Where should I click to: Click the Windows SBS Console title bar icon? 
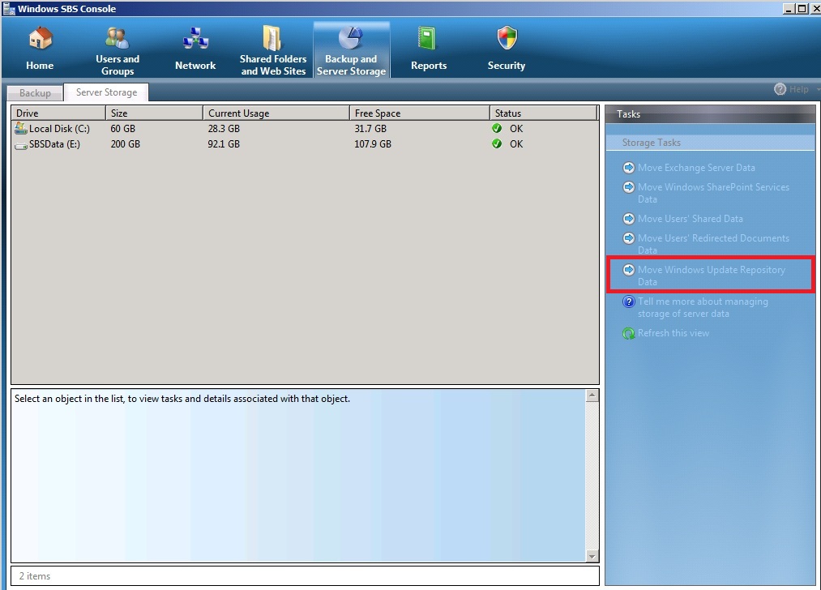click(x=9, y=8)
